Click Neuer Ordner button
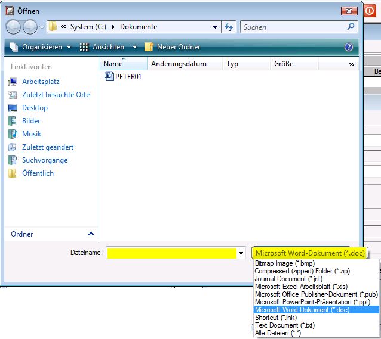The image size is (381, 339). 173,47
